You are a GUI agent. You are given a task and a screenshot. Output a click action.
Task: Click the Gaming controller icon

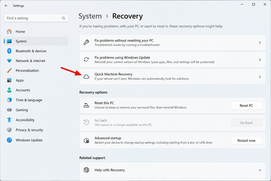9,110
